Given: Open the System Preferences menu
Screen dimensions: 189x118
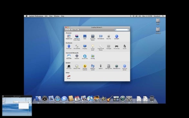Looking at the screenshot, I should pyautogui.click(x=36, y=16).
